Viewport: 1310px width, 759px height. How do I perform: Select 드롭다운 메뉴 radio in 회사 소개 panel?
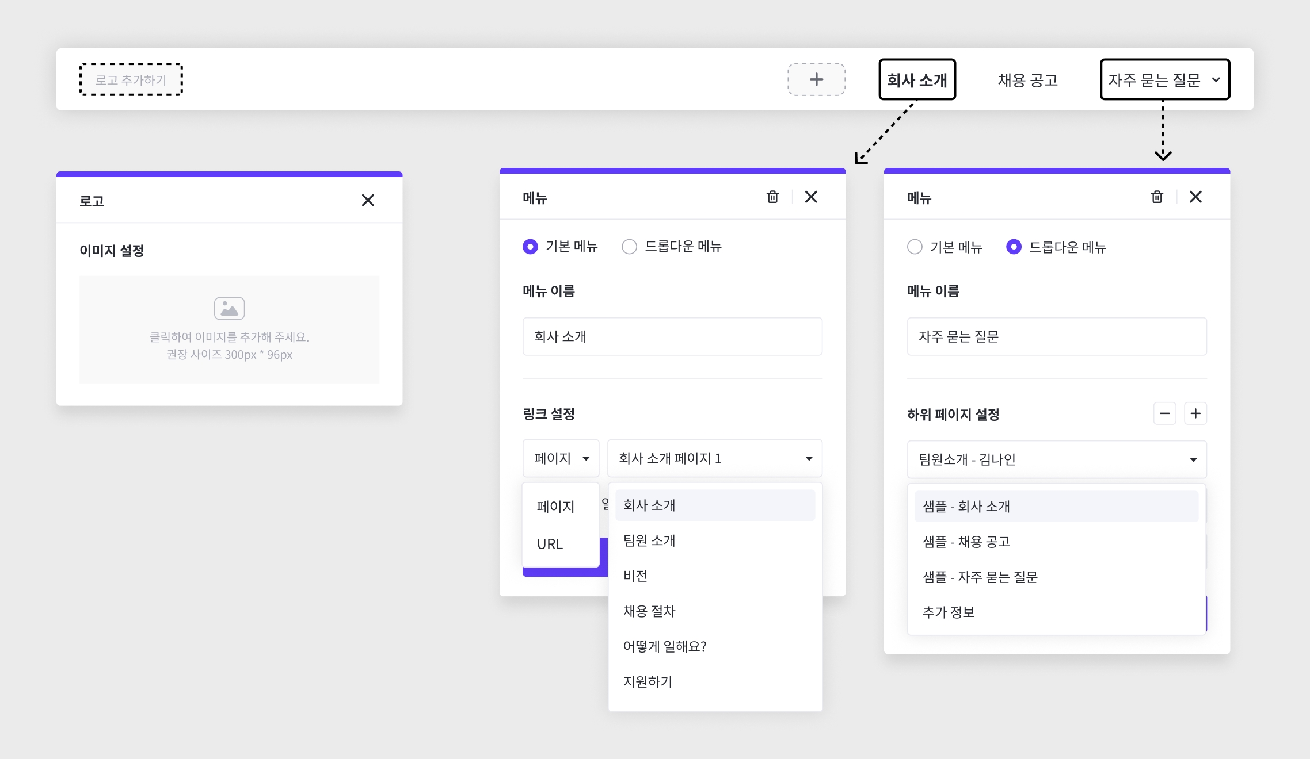point(629,247)
